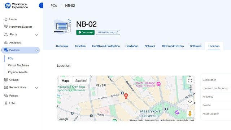Toggle fullscreen view of the map
This screenshot has height=130, width=231.
point(190,80)
